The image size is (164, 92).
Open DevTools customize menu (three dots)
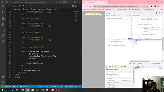click(159, 13)
